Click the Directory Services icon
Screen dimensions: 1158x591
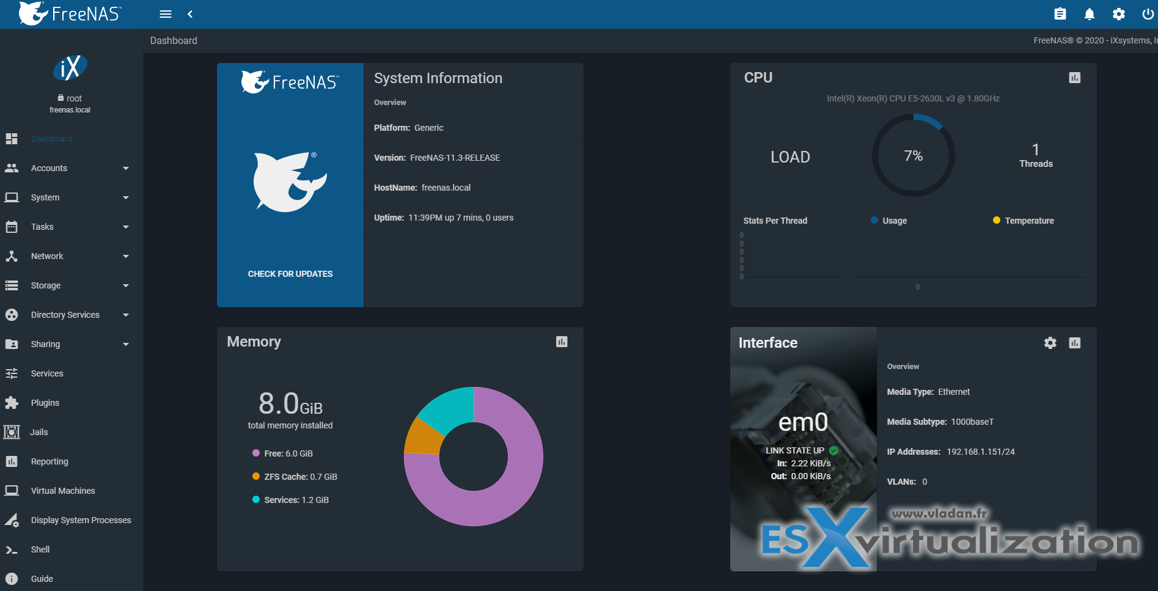click(12, 315)
